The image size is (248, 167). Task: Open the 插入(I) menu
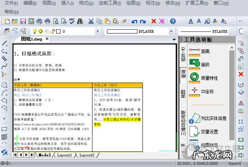[67, 3]
